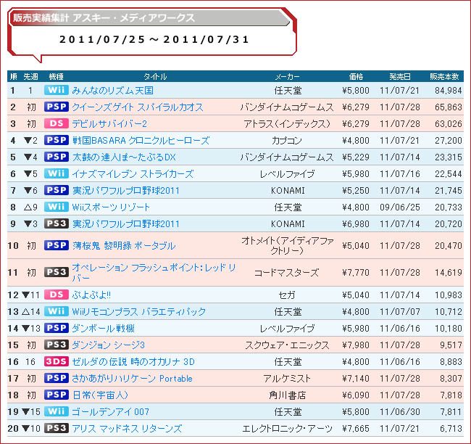Click the PSP badge beside 太鼓の達人ぽ～たぶるDX

57,157
